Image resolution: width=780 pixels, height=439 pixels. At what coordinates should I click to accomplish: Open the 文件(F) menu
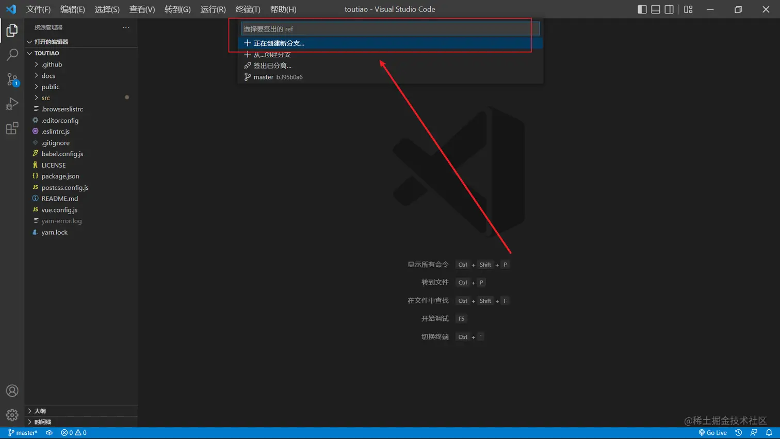coord(38,9)
